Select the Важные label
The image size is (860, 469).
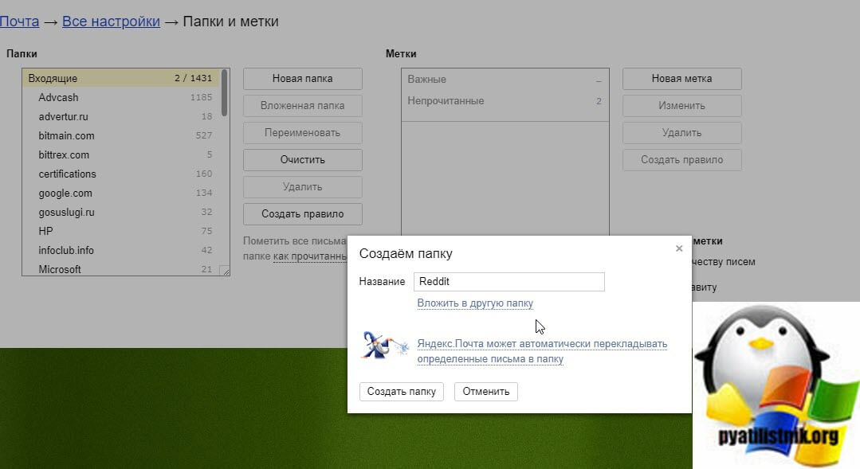(427, 80)
